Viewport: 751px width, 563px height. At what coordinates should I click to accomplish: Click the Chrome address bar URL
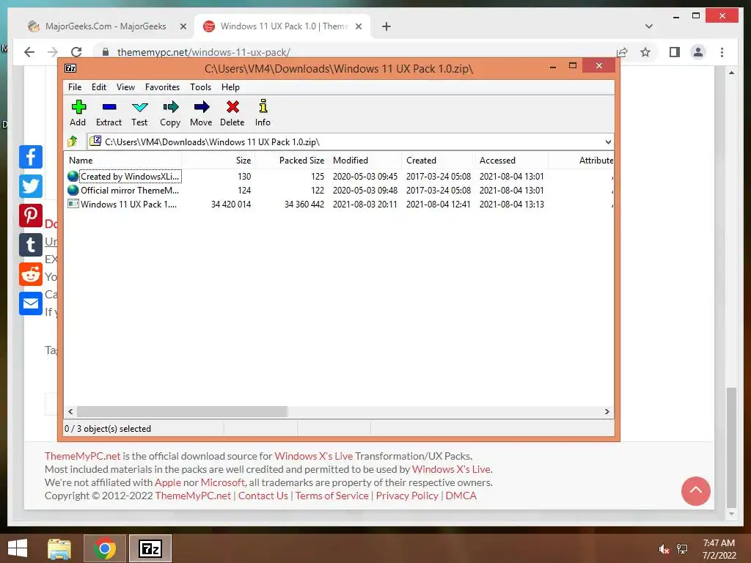click(x=204, y=52)
